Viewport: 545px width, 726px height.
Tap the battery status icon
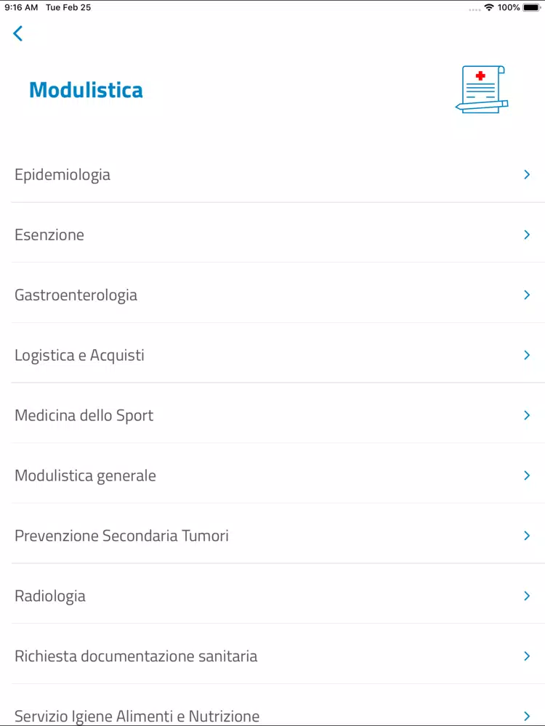[531, 7]
